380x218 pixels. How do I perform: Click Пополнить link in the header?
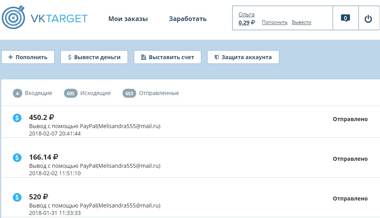pos(275,22)
